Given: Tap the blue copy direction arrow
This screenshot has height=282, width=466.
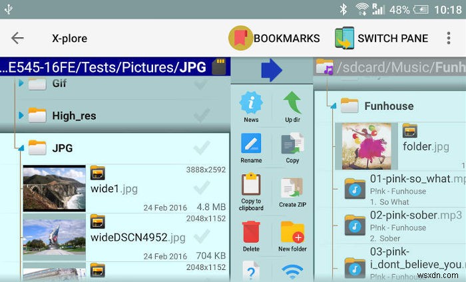Looking at the screenshot, I should 272,70.
